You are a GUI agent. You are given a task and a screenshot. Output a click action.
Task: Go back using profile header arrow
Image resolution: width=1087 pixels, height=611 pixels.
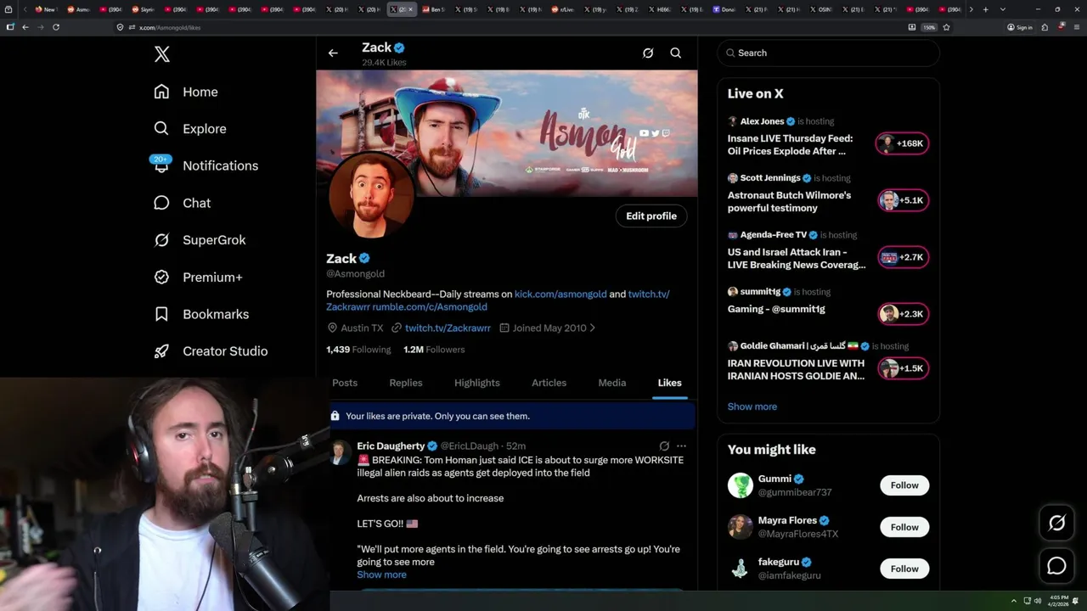[333, 53]
